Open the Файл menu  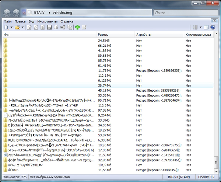tap(7, 21)
